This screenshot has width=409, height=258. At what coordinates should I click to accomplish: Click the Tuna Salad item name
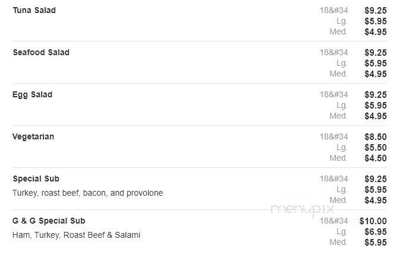tap(34, 11)
